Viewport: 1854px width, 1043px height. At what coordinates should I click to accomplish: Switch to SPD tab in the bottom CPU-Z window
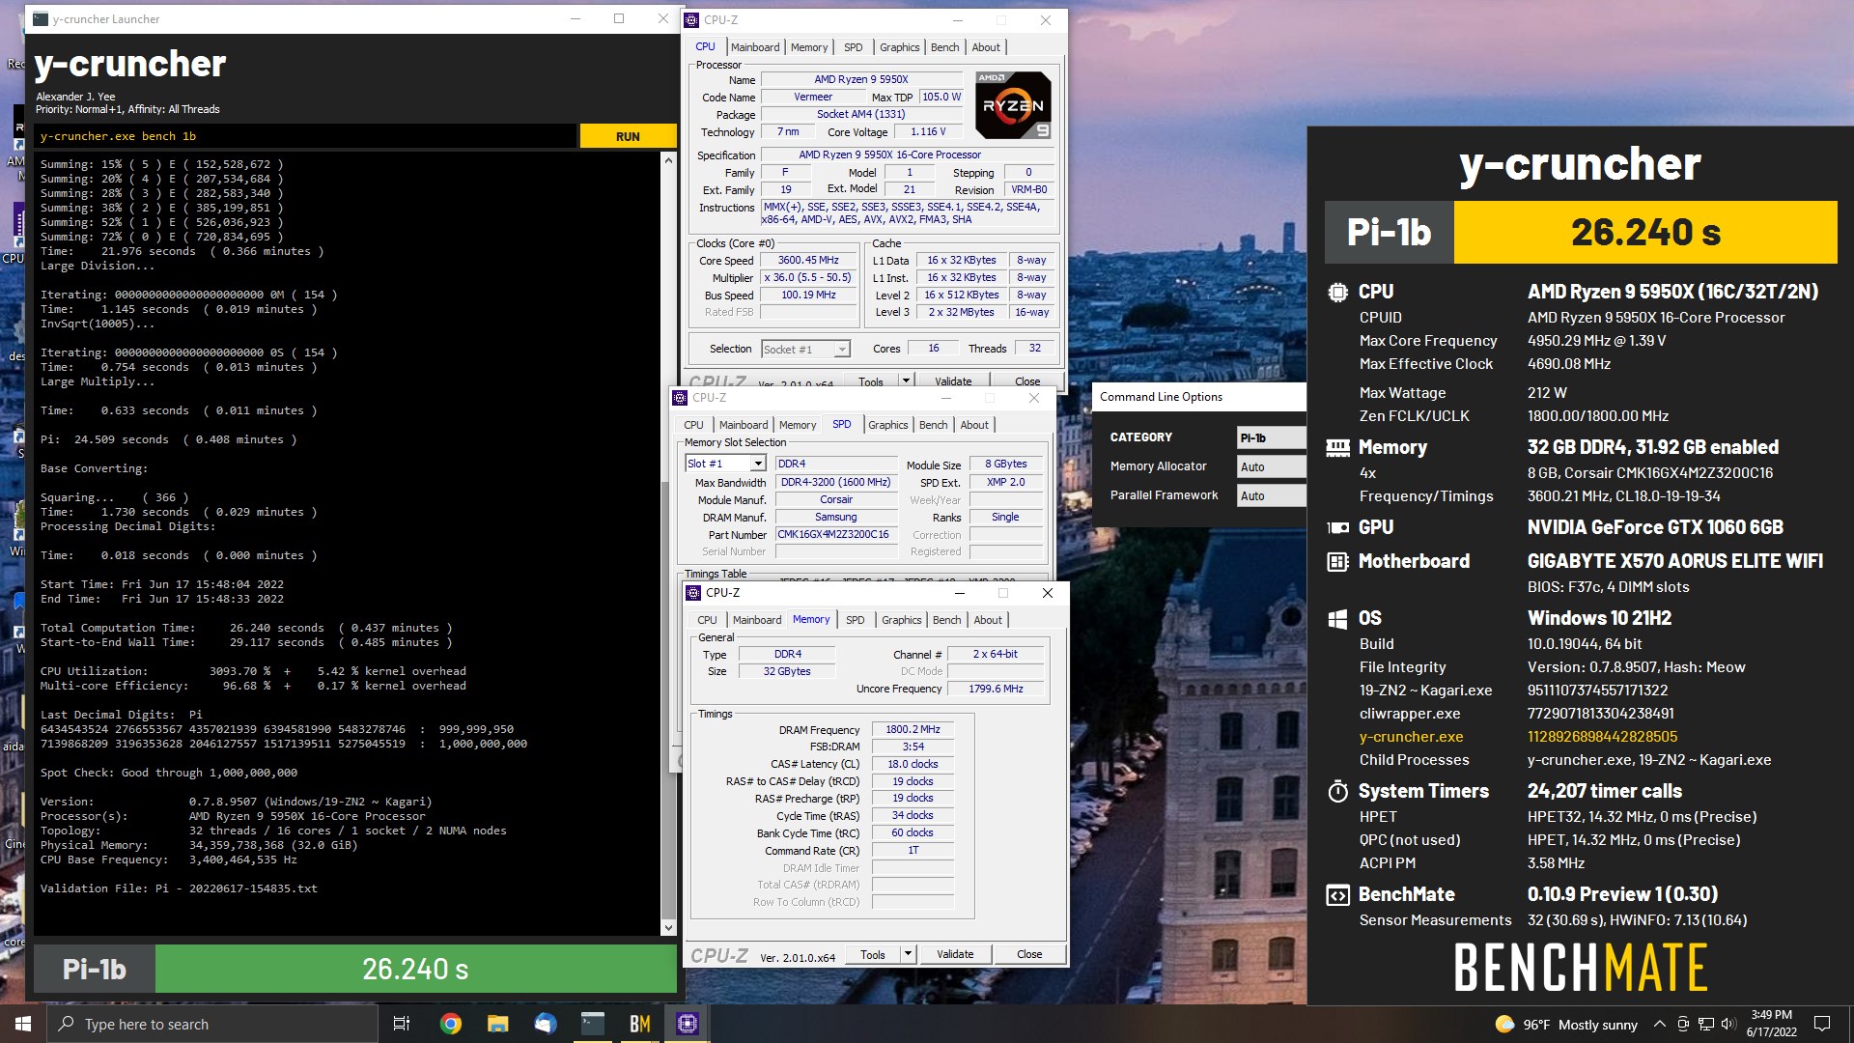tap(855, 620)
